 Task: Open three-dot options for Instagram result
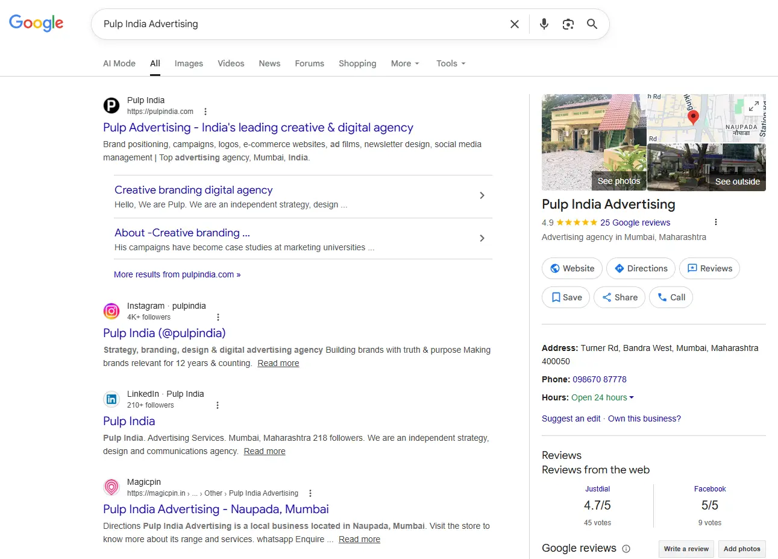point(218,317)
